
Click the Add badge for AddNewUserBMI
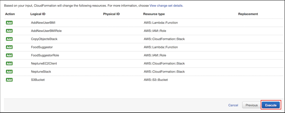coord(9,23)
